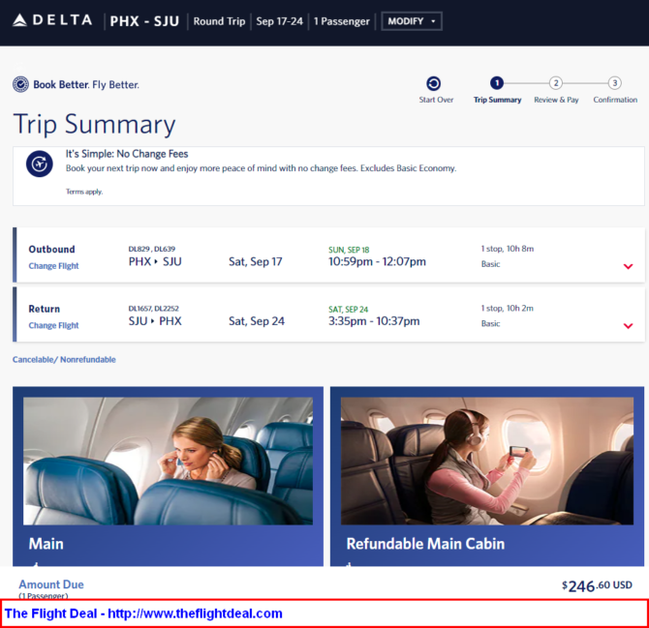
Task: Choose the Refundable Main Cabin card image
Action: pyautogui.click(x=486, y=461)
